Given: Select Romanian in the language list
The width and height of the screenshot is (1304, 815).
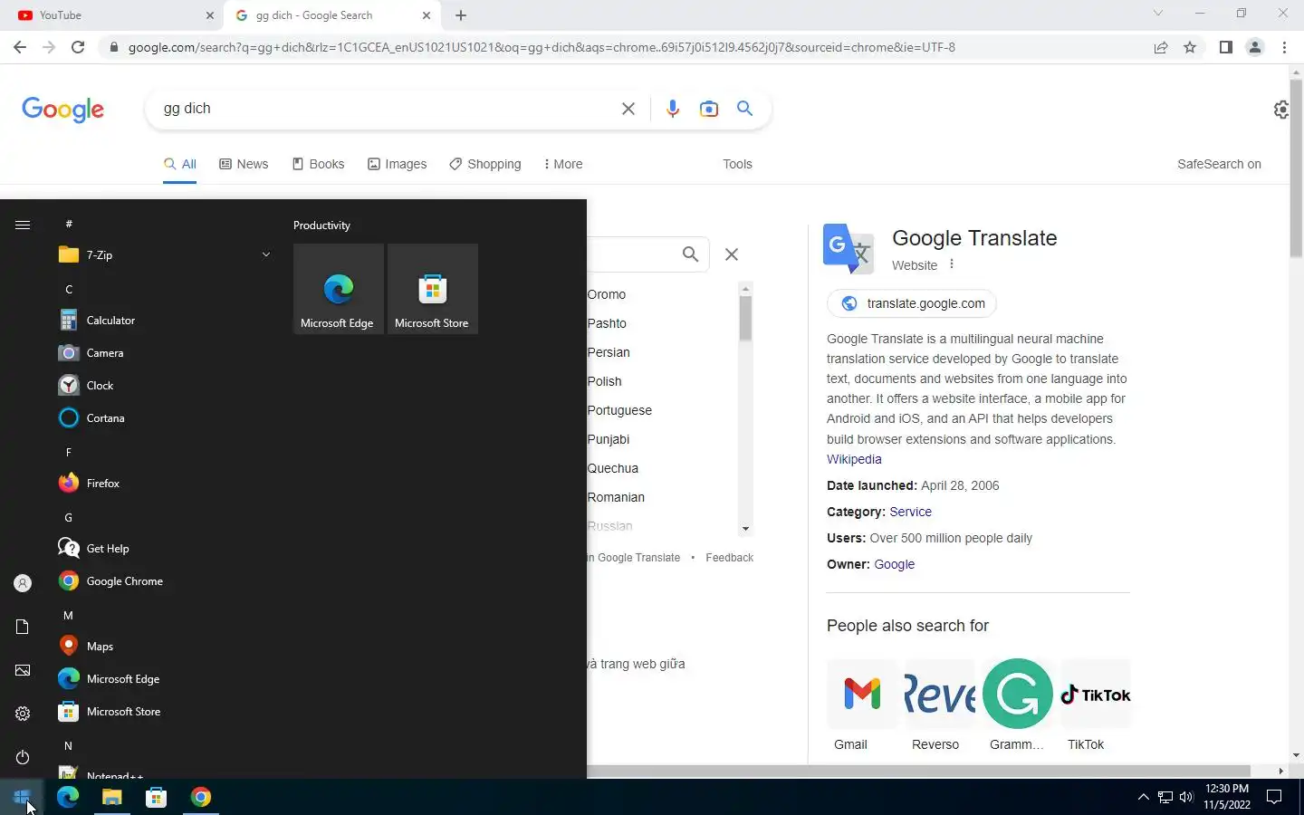Looking at the screenshot, I should [616, 497].
